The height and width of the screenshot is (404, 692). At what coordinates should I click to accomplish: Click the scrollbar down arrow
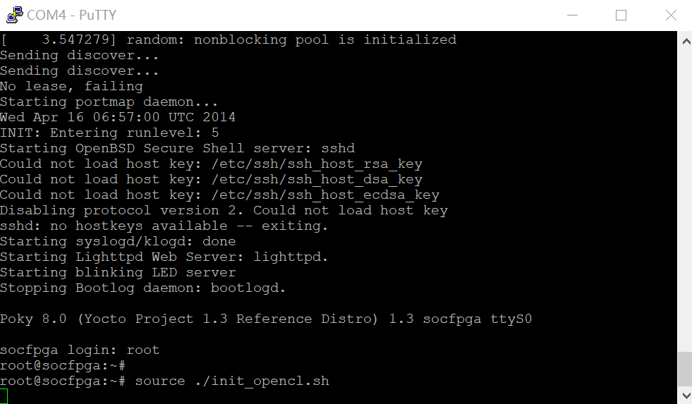(x=686, y=395)
